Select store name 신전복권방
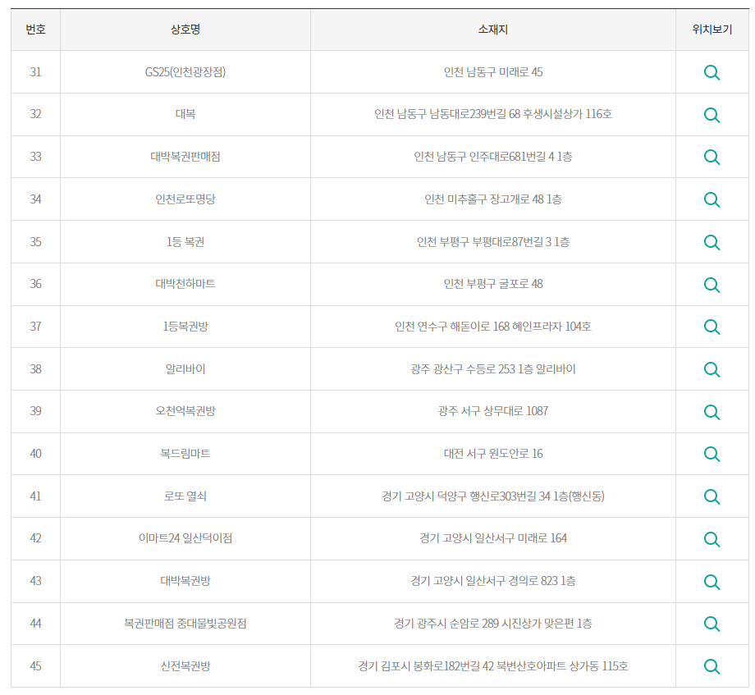Viewport: 755px width, 695px height. [x=185, y=665]
